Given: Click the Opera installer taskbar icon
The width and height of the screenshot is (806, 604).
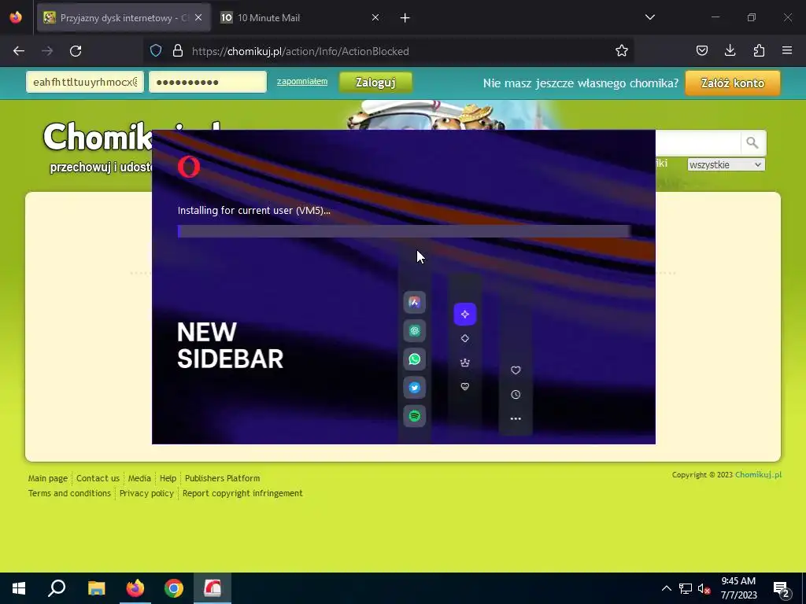Looking at the screenshot, I should [213, 588].
